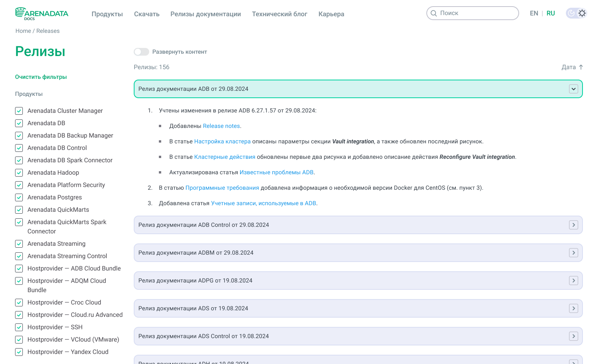Open Настройка кластера article link
603x364 pixels.
[222, 141]
